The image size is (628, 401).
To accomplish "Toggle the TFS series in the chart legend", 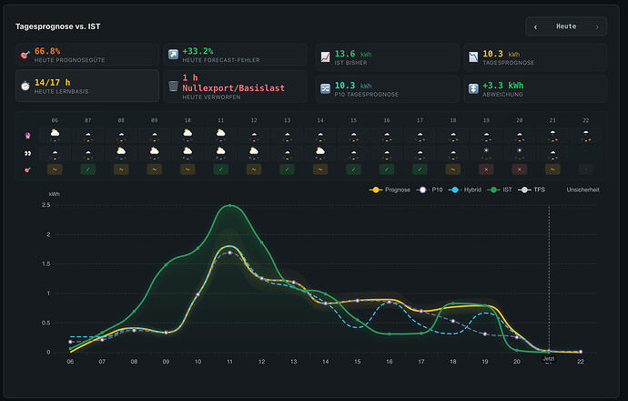I will point(532,190).
